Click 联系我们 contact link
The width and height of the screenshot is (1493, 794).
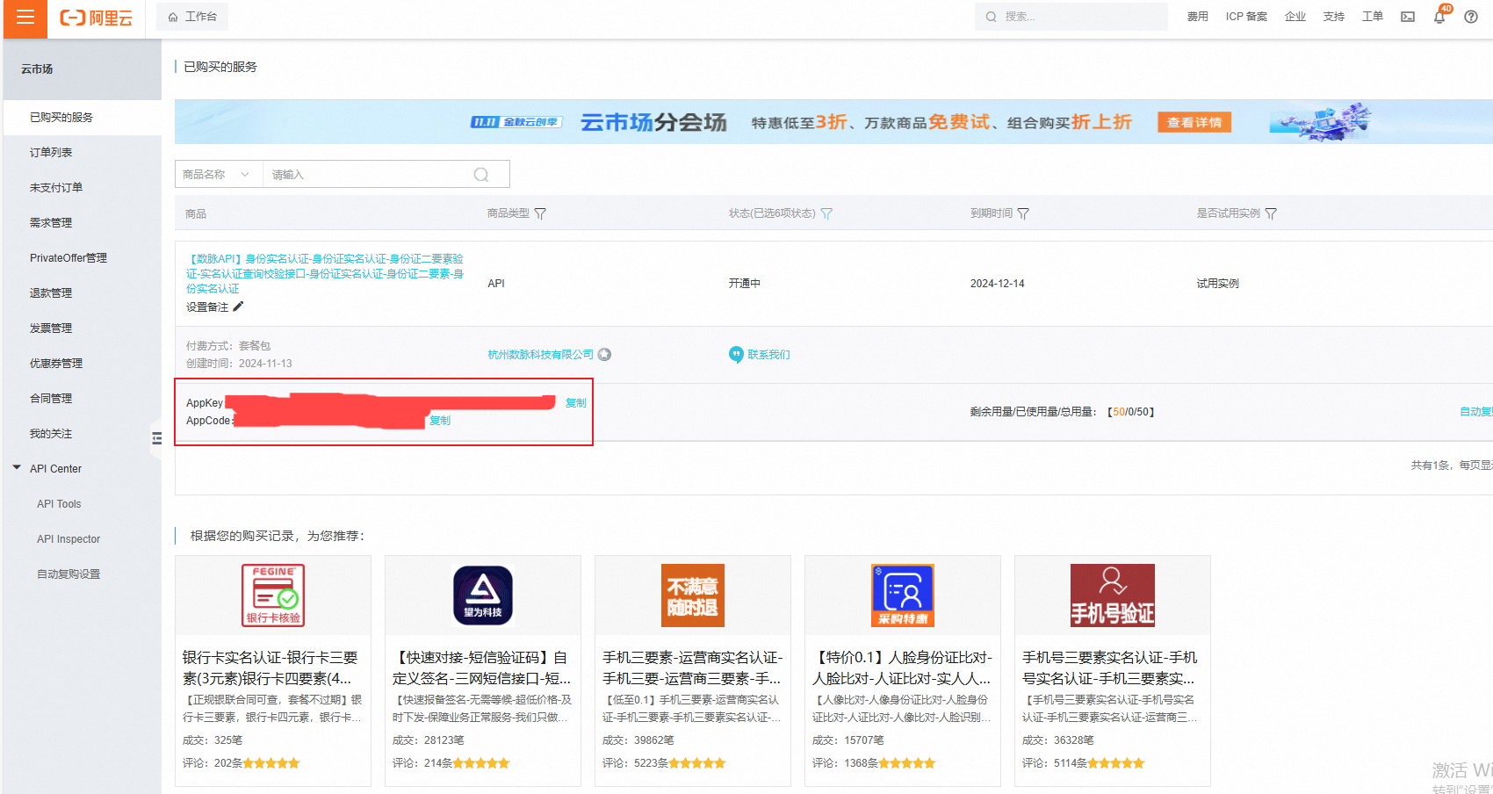tap(768, 355)
